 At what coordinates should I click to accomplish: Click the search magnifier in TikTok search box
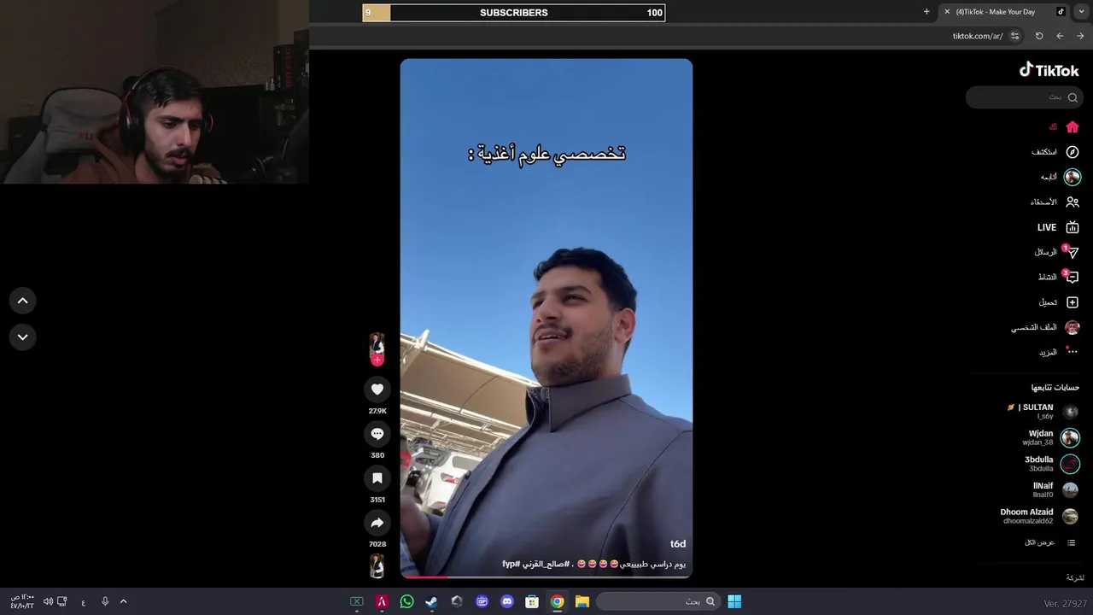(1073, 97)
